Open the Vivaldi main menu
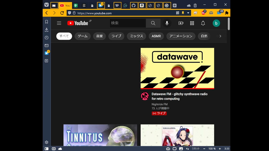Image resolution: width=269 pixels, height=151 pixels. click(47, 5)
